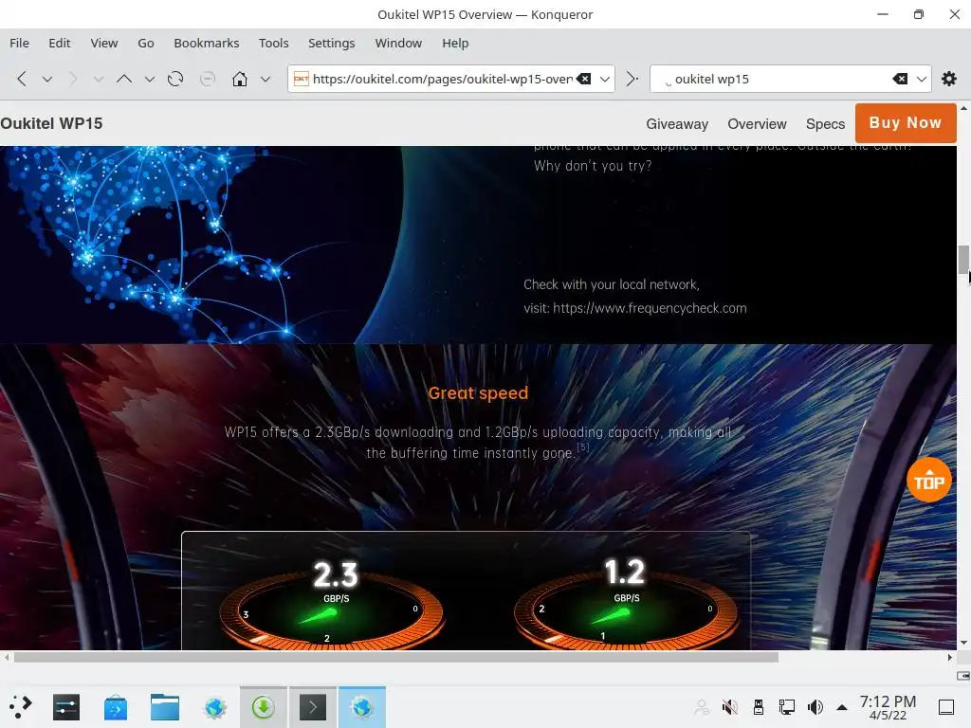
Task: Click the horizontal scrollbar right arrow
Action: click(x=950, y=658)
